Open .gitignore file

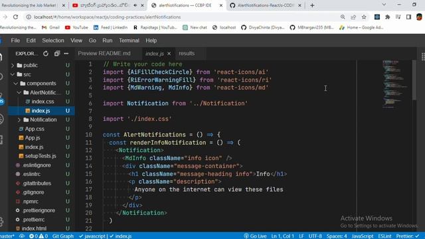coord(33,193)
